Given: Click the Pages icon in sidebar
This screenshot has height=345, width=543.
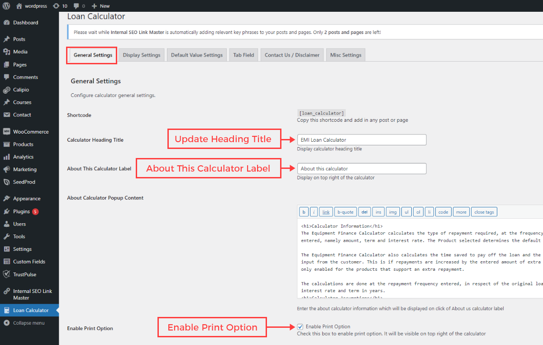Looking at the screenshot, I should pos(6,65).
